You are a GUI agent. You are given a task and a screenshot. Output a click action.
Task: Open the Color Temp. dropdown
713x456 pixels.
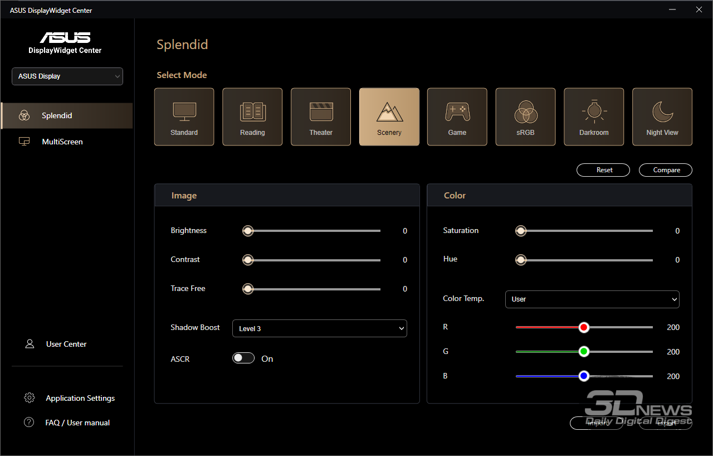click(592, 299)
